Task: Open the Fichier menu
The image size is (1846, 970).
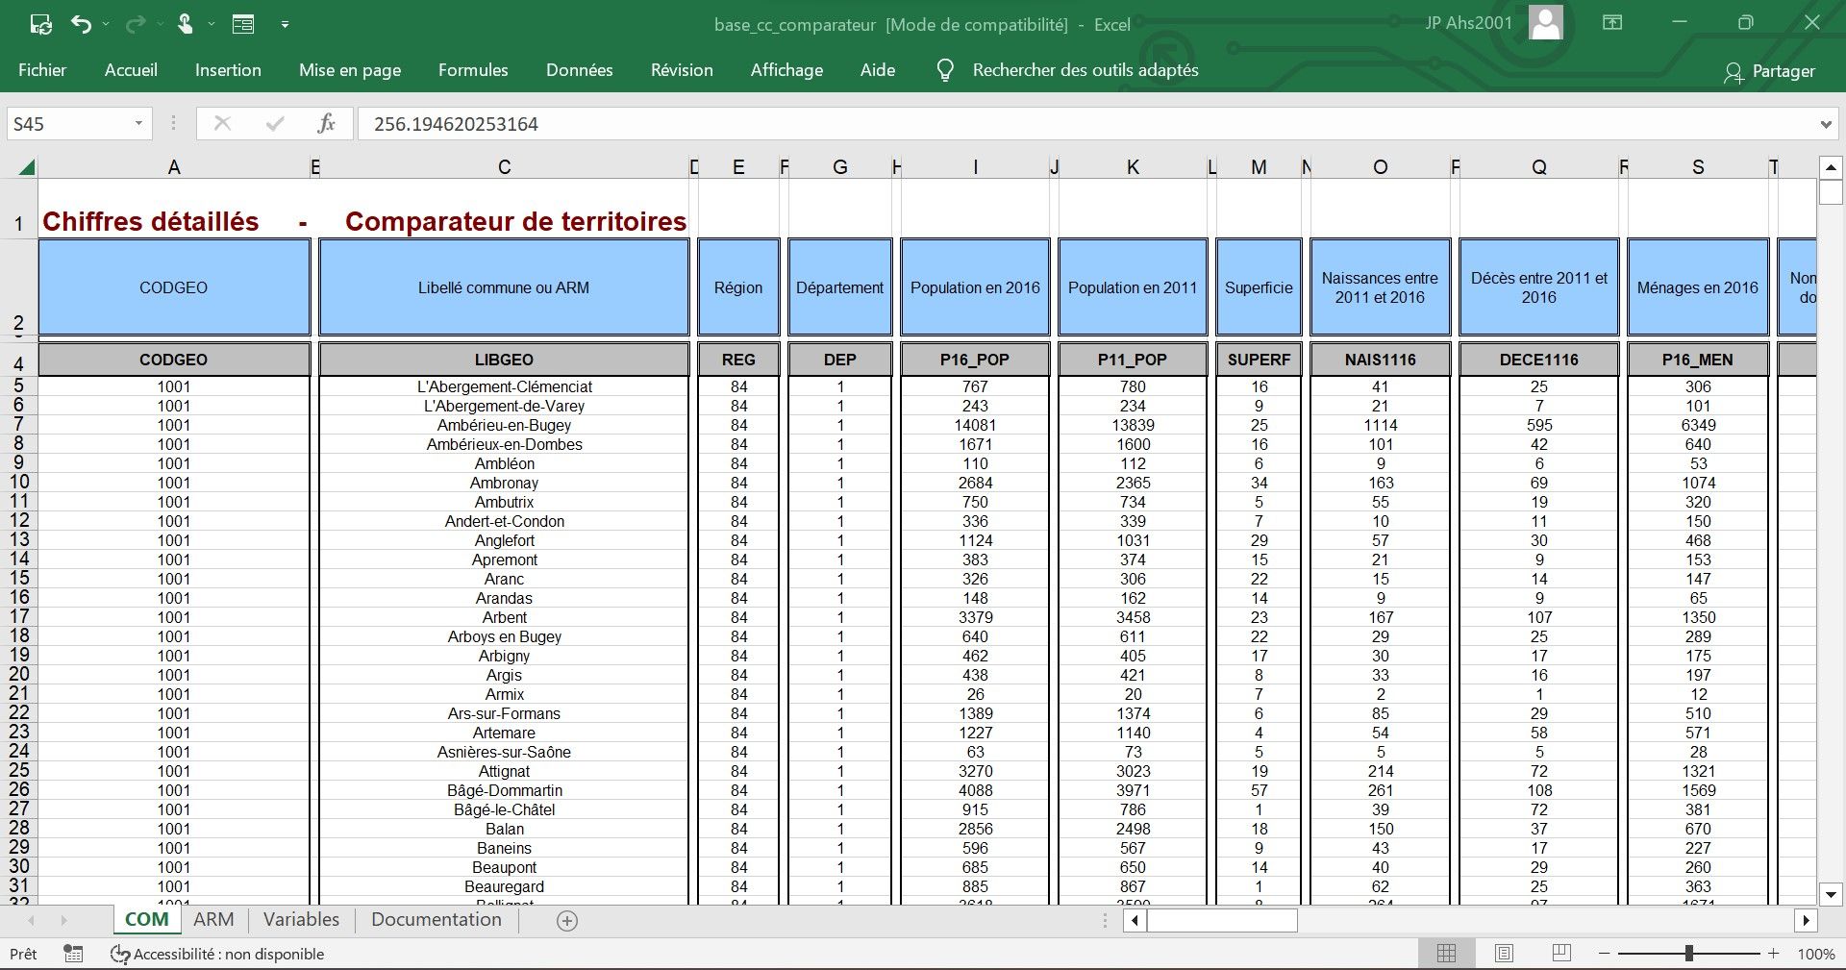Action: click(42, 70)
